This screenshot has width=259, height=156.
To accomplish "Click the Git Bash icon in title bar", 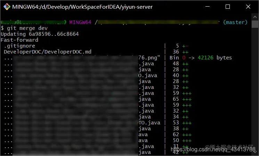I will pyautogui.click(x=7, y=7).
